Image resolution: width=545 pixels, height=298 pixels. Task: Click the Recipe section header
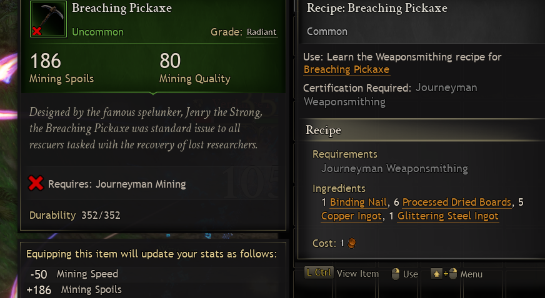[323, 130]
